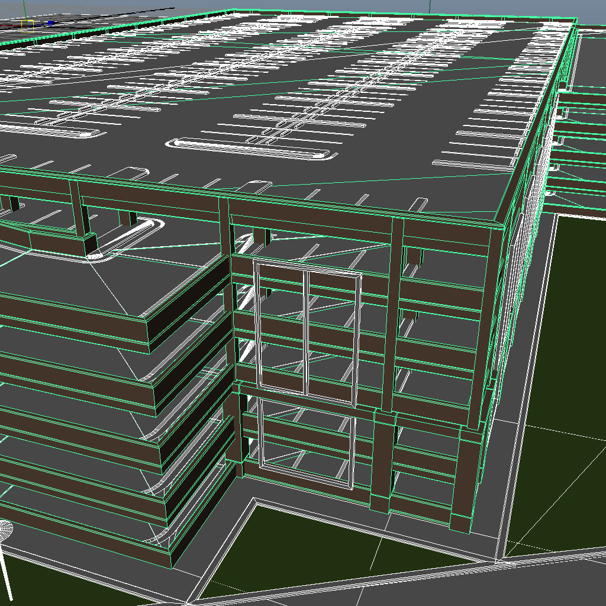Select the yellow origin gizmo box
Viewport: 606px width, 606px height.
pos(27,25)
